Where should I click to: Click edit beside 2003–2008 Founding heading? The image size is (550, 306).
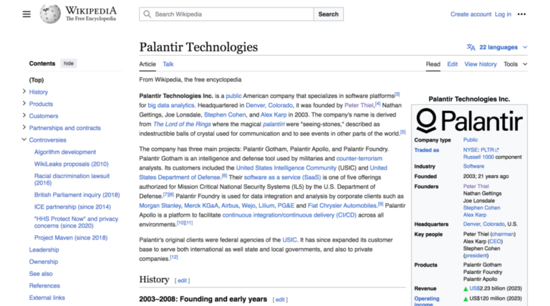point(280,300)
